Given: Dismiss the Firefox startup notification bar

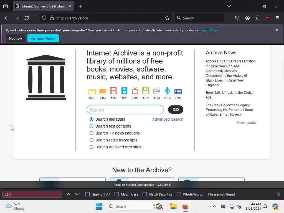Looking at the screenshot, I should coord(277,30).
